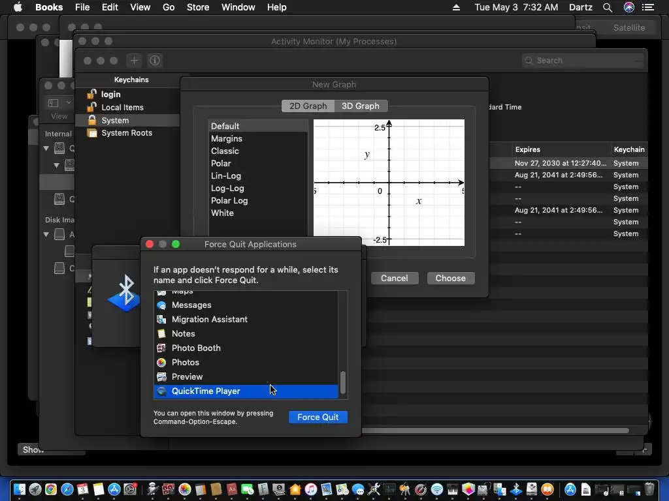Screen dimensions: 669x501
Task: Select Polar Log graph template
Action: 258,200
